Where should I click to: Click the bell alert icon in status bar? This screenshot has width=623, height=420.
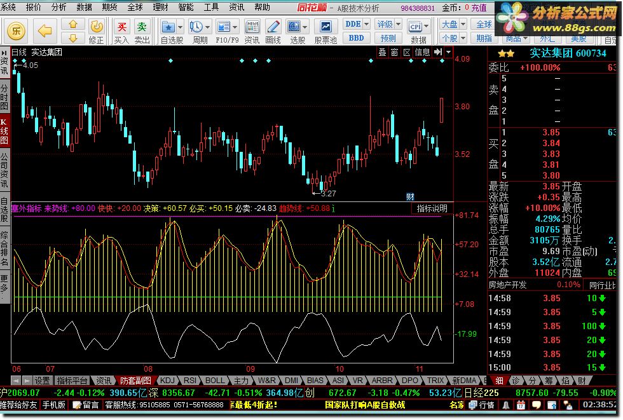(x=506, y=405)
